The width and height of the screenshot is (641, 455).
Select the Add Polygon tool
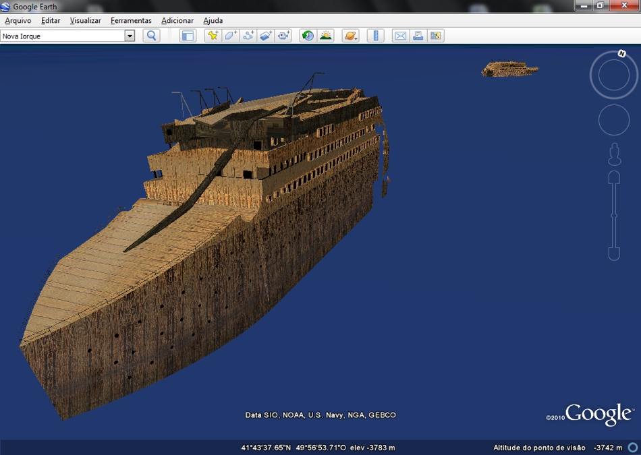pos(231,35)
